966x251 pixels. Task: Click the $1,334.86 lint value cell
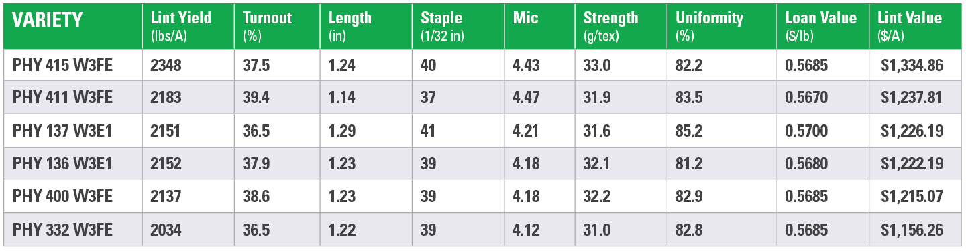point(914,65)
